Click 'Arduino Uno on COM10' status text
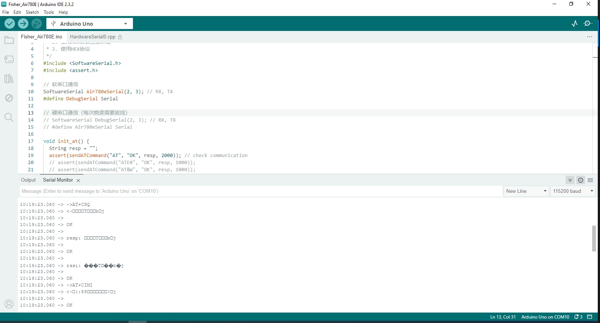Viewport: 600px width, 323px height. pyautogui.click(x=545, y=317)
